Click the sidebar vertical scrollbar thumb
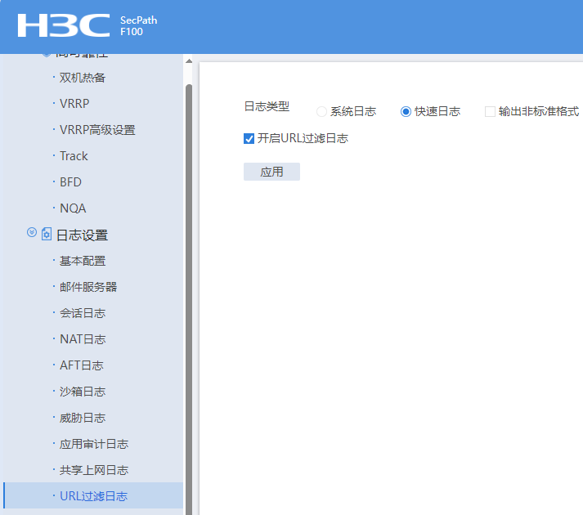This screenshot has height=515, width=583. point(189,299)
